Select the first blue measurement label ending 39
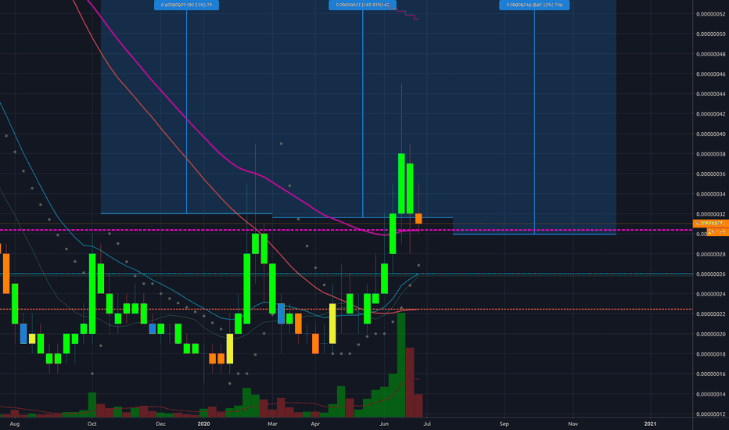The height and width of the screenshot is (430, 729). click(x=186, y=5)
